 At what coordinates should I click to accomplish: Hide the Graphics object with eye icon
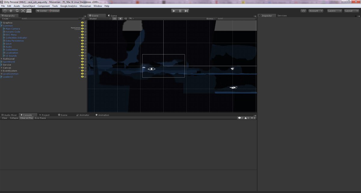82,23
